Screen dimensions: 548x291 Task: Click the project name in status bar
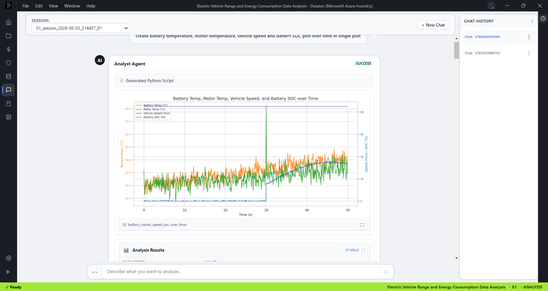[446, 287]
